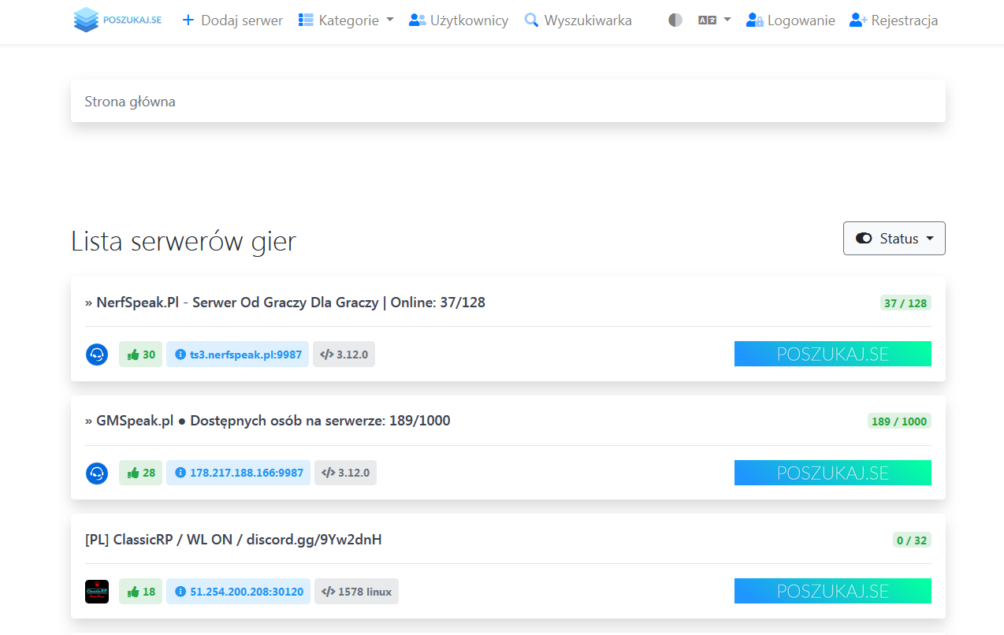Open the Status filter dropdown

pos(894,239)
